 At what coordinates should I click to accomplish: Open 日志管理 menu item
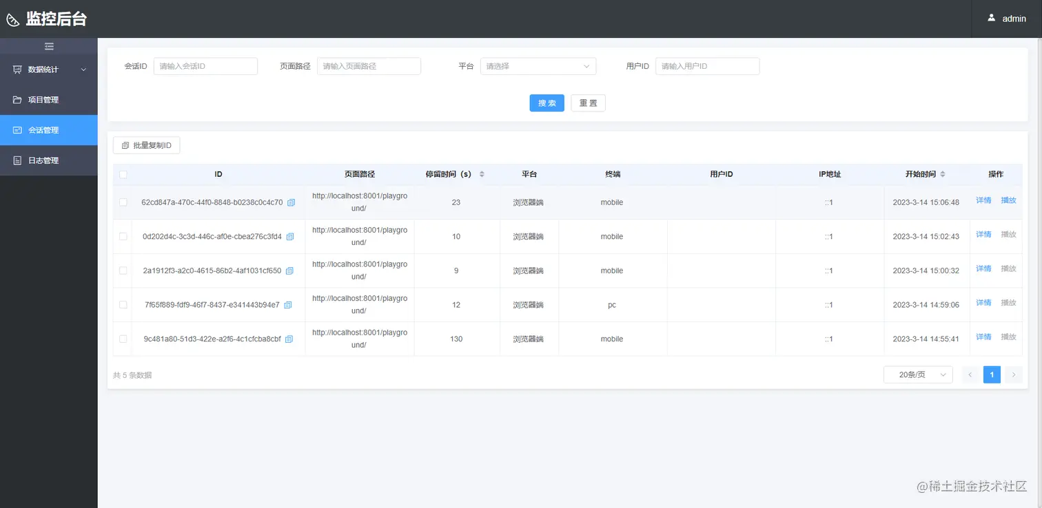pos(48,160)
